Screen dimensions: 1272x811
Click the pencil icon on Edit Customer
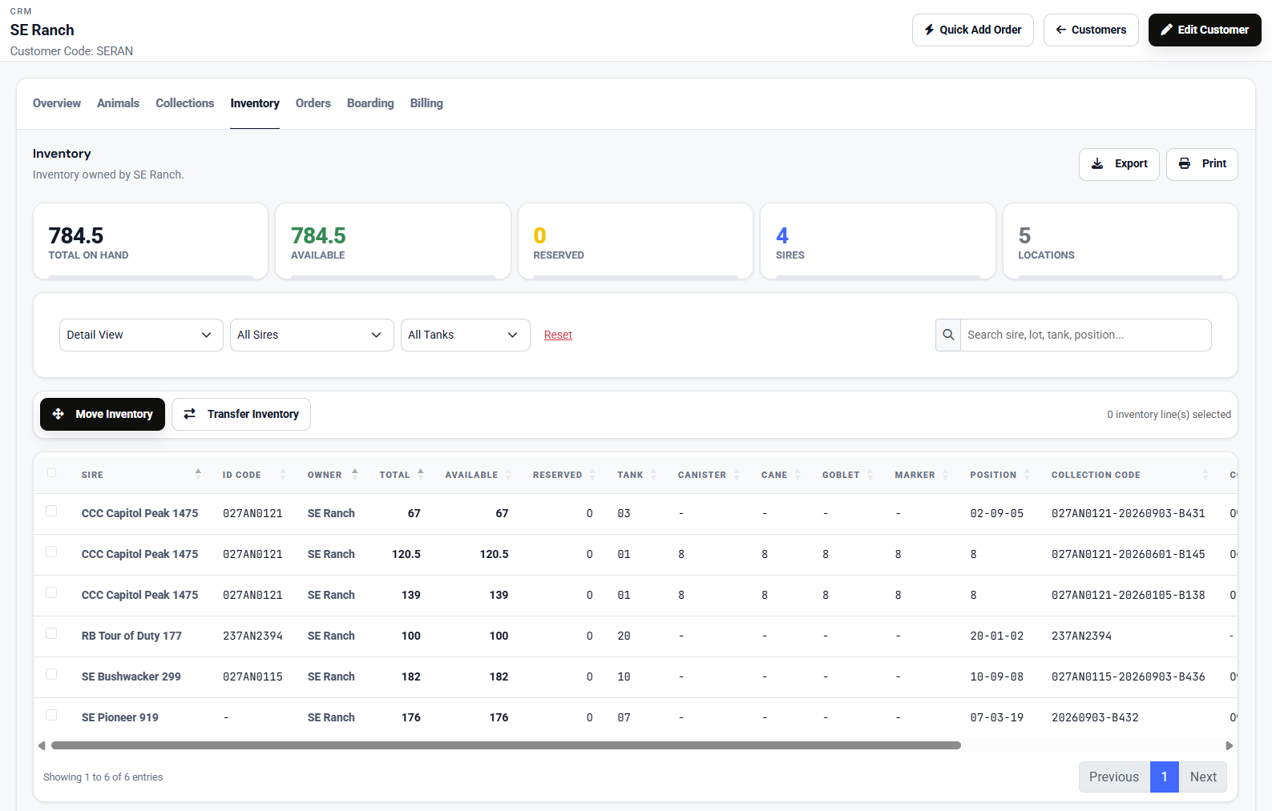pos(1167,30)
